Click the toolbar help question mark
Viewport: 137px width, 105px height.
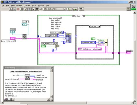pyautogui.click(x=128, y=9)
